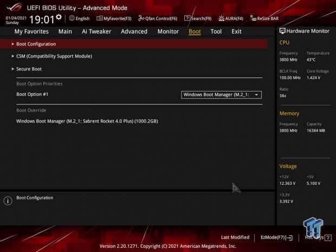Click Last Modified button
The height and width of the screenshot is (252, 336).
tap(235, 237)
